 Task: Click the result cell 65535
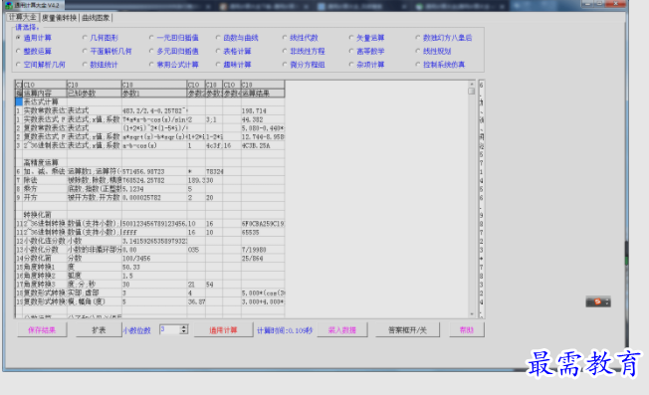pyautogui.click(x=263, y=233)
